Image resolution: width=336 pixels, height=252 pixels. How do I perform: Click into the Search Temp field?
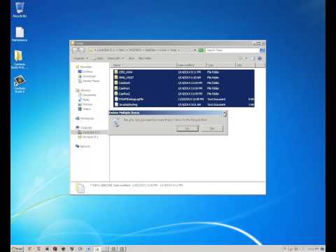point(232,50)
